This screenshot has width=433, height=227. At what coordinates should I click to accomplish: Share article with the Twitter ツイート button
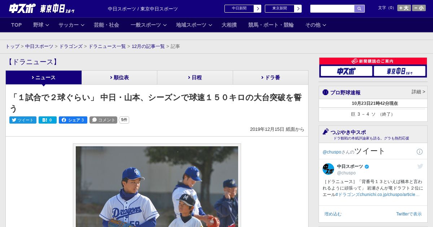pos(23,120)
